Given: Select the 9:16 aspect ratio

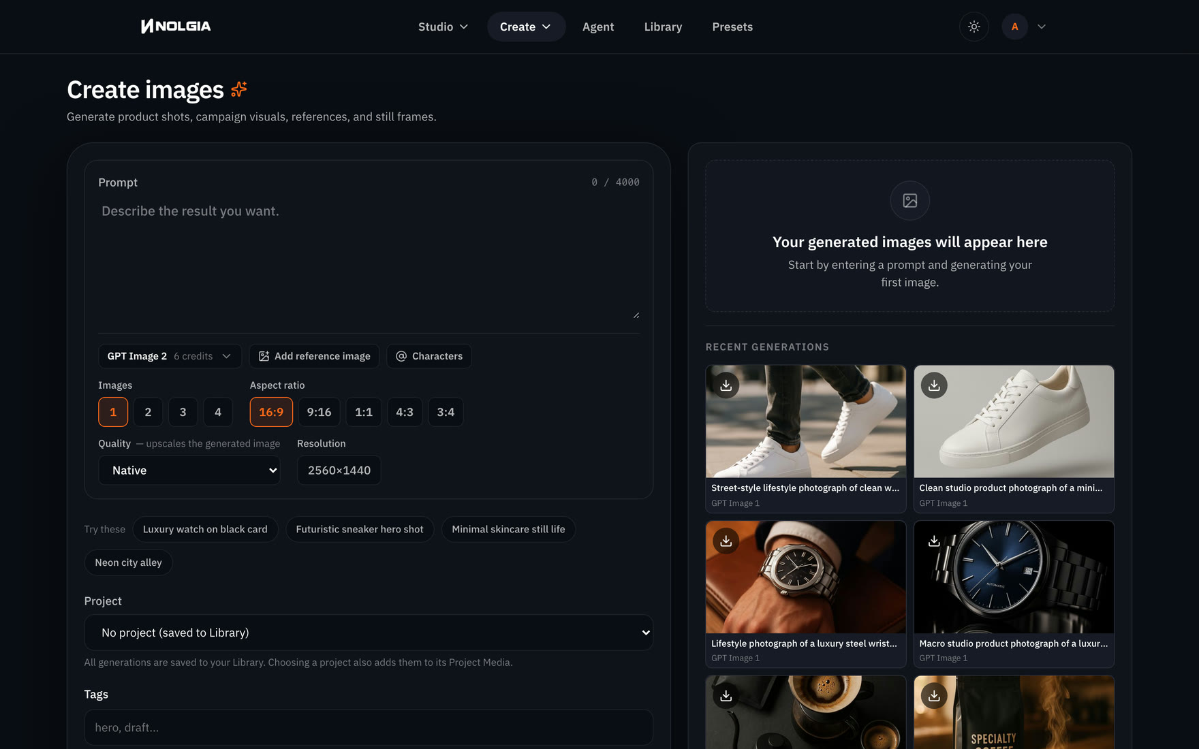Looking at the screenshot, I should click(319, 412).
